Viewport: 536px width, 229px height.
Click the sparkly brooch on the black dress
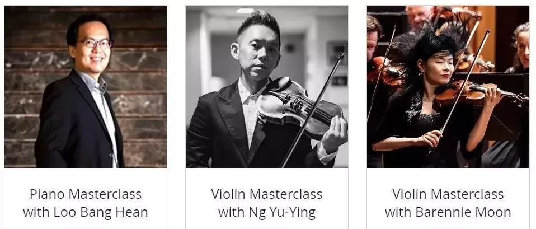click(414, 105)
